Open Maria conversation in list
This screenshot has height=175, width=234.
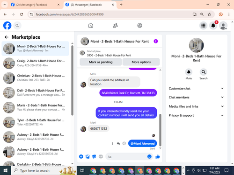(35, 107)
